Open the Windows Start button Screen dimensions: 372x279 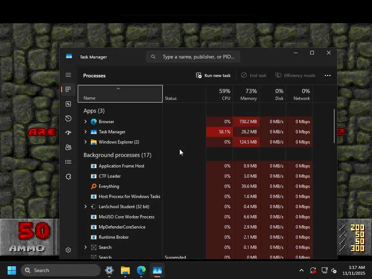(x=12, y=270)
